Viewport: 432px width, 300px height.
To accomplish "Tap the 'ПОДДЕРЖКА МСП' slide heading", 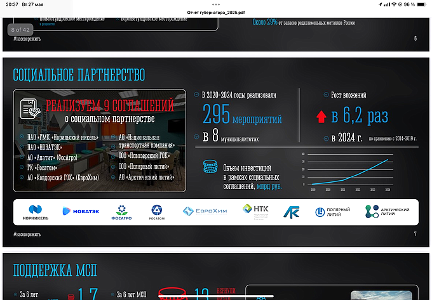I will [55, 271].
